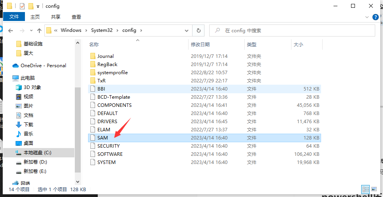Click the New folder quick access icon

point(31,6)
